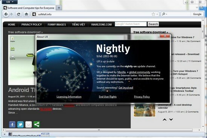Open the UX application menu dropdown
The image size is (207, 138).
pyautogui.click(x=10, y=2)
